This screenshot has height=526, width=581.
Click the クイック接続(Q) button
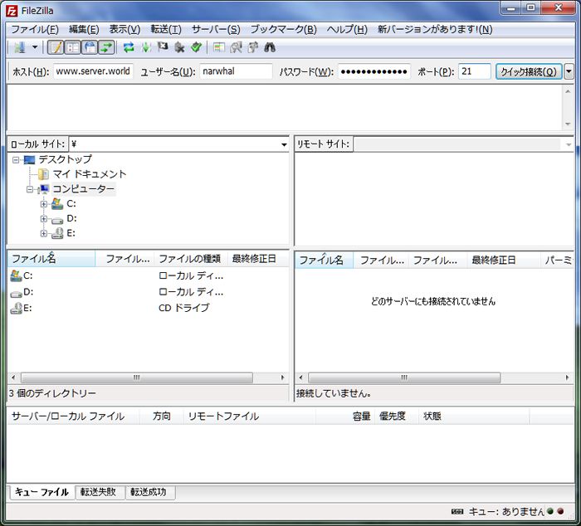click(529, 71)
